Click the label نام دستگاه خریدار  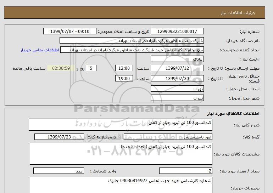click(x=243, y=41)
